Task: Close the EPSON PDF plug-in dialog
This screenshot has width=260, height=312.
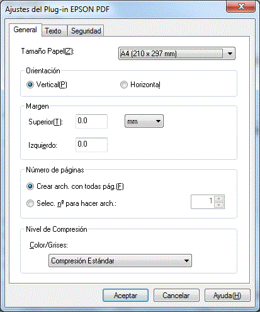Action: click(x=241, y=6)
